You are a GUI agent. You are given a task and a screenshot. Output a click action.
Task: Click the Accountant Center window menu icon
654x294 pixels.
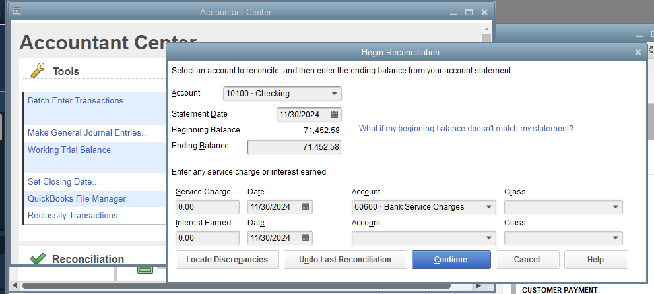(16, 12)
